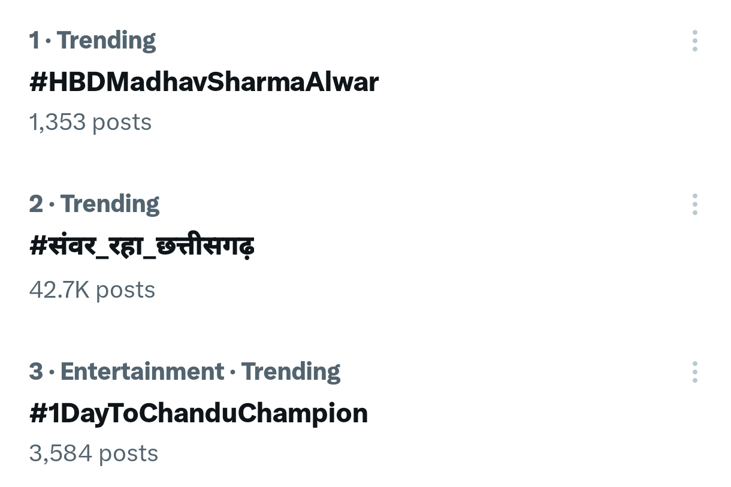Viewport: 731px width, 487px height.
Task: Select the Trending label of the second trend
Action: [x=110, y=204]
